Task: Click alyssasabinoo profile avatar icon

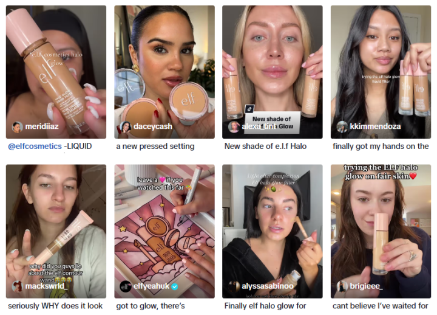Action: point(234,286)
